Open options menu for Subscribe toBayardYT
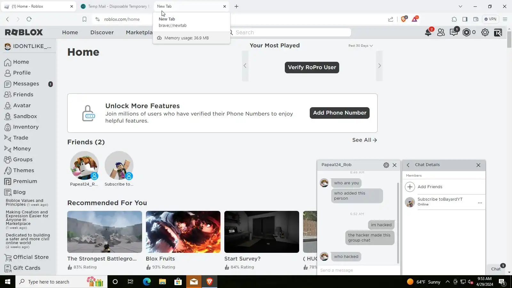This screenshot has height=288, width=512. coord(480,203)
